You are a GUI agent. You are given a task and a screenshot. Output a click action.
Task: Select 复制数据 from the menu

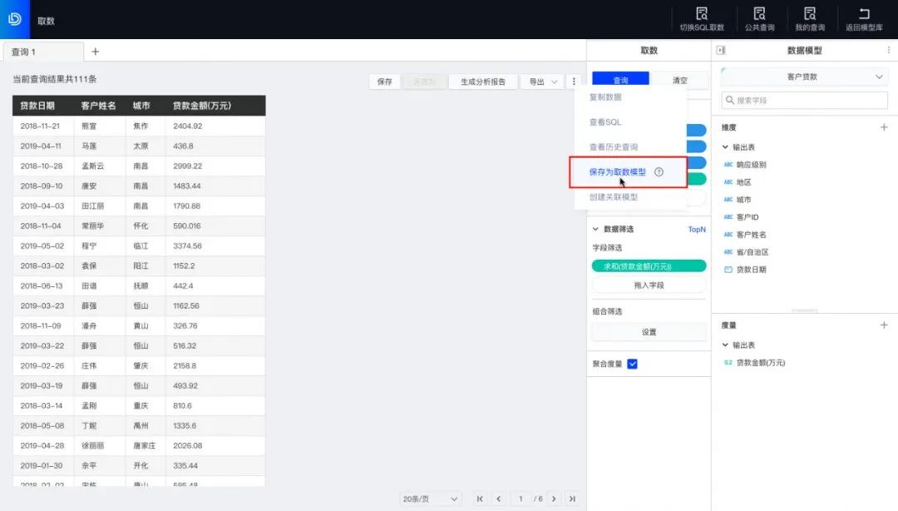tap(605, 97)
